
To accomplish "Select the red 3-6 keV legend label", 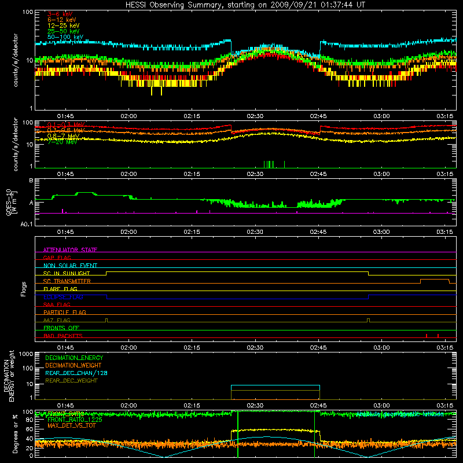I will pyautogui.click(x=60, y=14).
